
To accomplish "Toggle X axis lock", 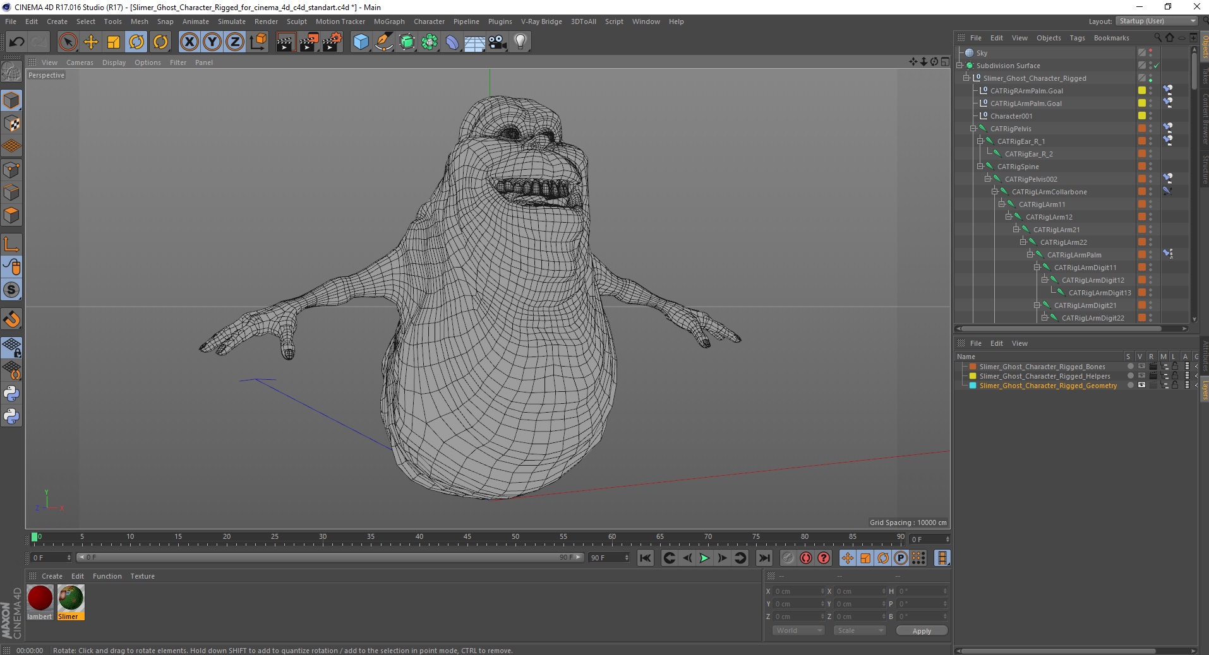I will (189, 42).
